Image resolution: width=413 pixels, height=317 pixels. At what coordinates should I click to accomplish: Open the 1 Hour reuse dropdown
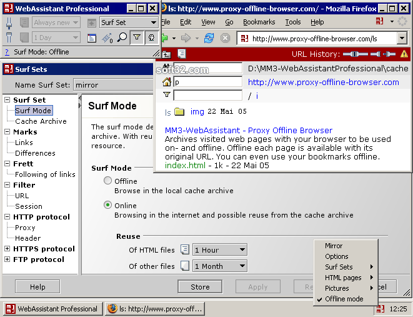pos(220,250)
